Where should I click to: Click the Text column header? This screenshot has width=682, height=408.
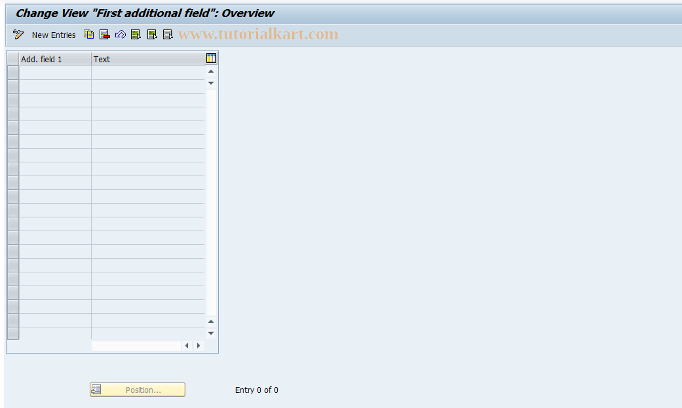click(x=148, y=59)
